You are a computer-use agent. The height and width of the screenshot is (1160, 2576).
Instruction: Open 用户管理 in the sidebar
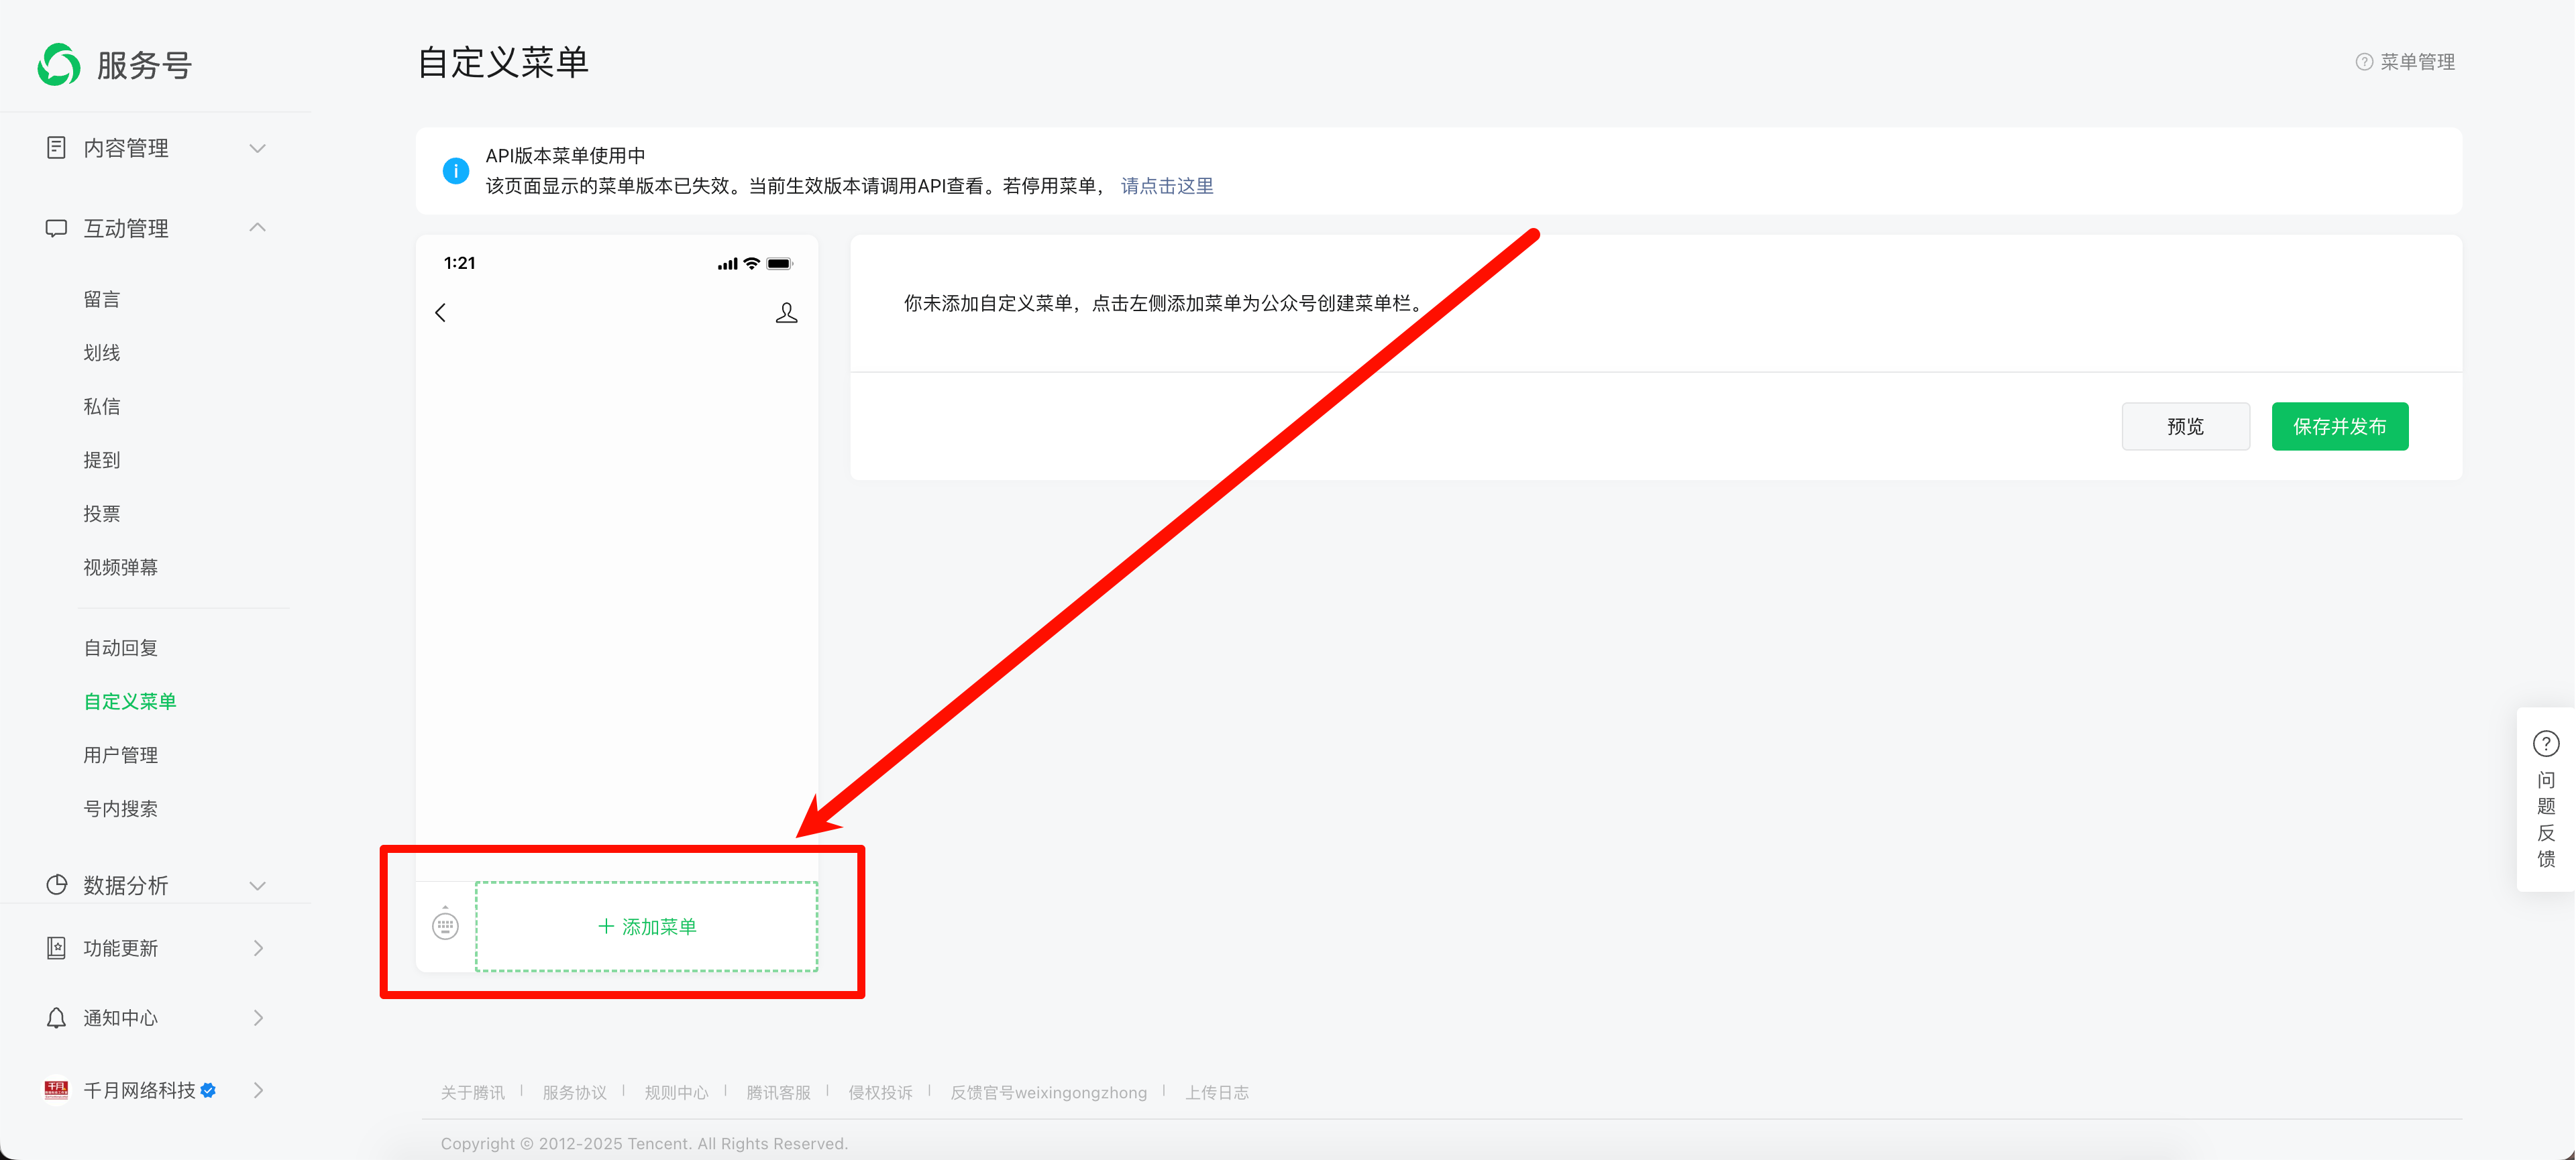coord(121,756)
